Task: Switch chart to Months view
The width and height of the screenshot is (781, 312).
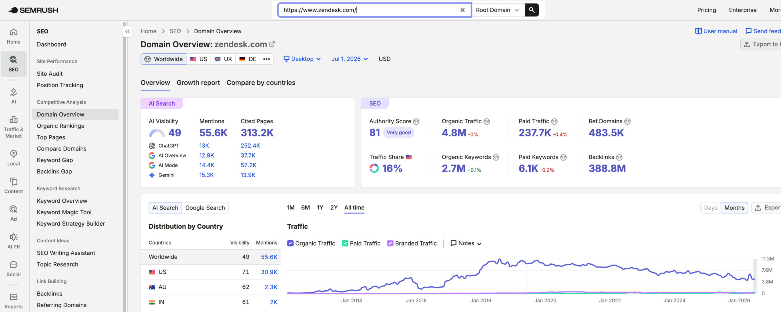Action: coord(734,208)
